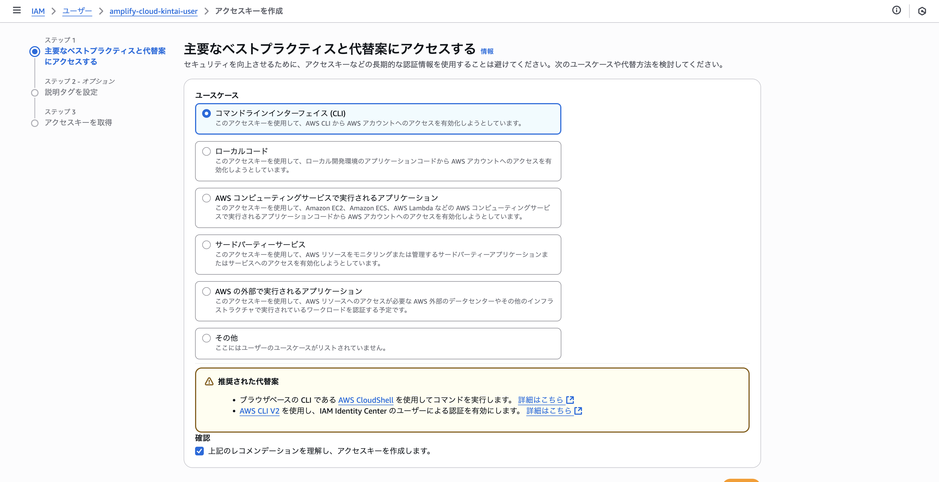Open ユーザー from the breadcrumb trail
The width and height of the screenshot is (939, 482).
point(77,11)
